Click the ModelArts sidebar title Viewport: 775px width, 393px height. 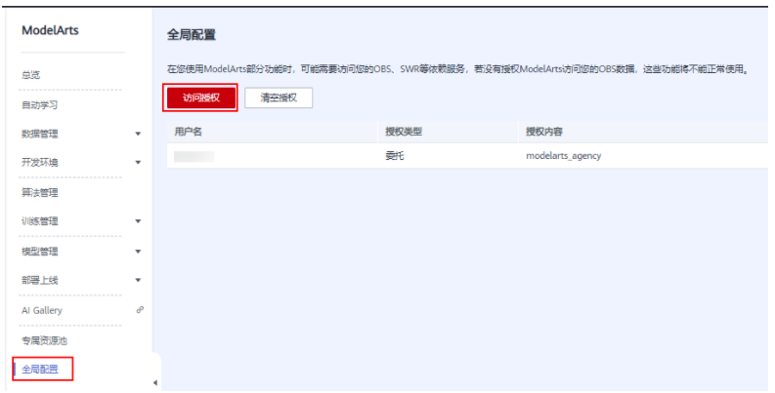click(x=50, y=30)
